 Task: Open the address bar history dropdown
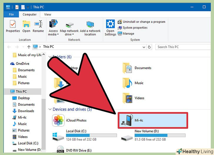tap(144, 47)
